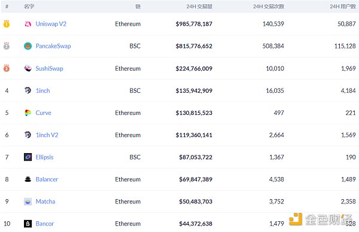The image size is (359, 232).
Task: Open the Balancer name link
Action: (47, 179)
